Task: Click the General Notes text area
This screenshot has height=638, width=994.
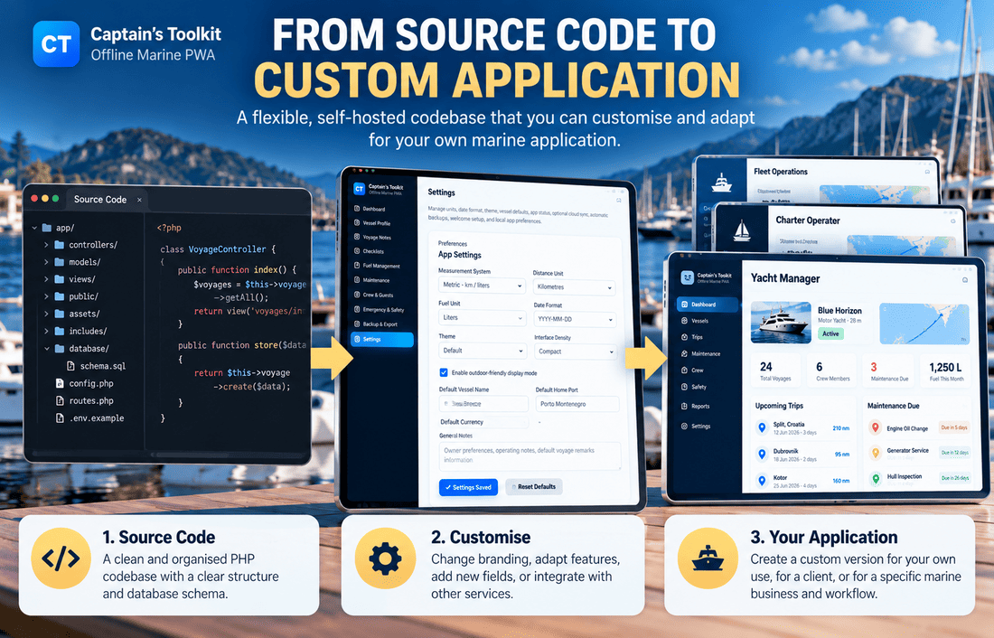Action: pyautogui.click(x=530, y=455)
